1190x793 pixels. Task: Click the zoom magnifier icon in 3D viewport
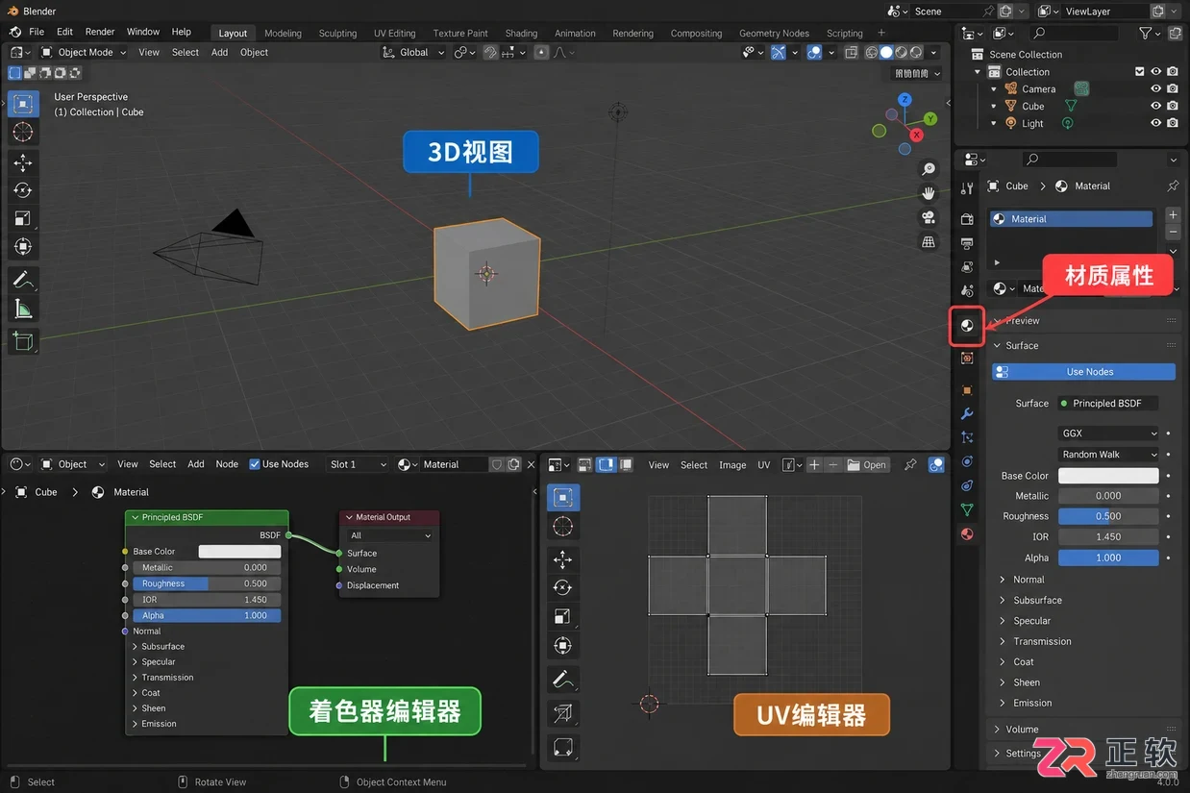[929, 169]
